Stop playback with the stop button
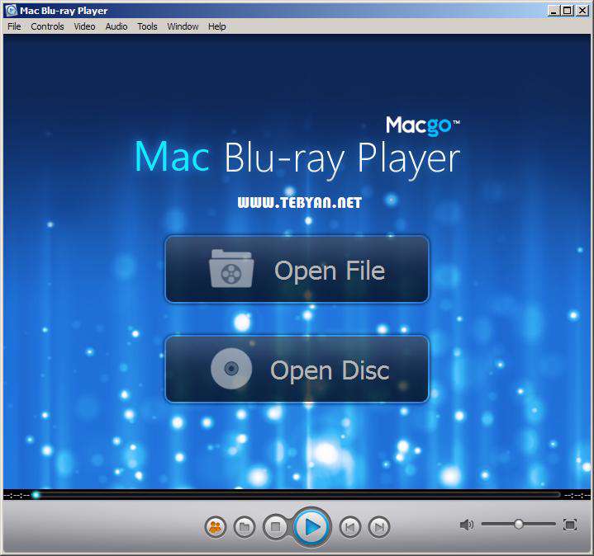The height and width of the screenshot is (556, 594). [275, 526]
